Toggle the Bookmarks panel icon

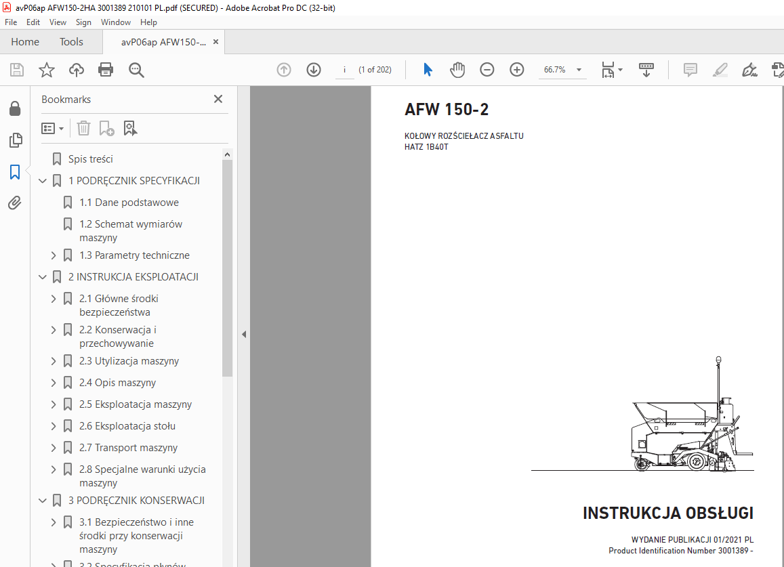[15, 172]
